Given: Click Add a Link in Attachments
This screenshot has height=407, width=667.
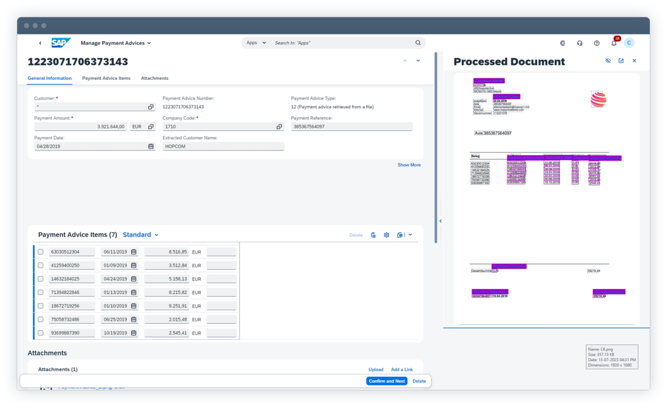Looking at the screenshot, I should point(401,370).
